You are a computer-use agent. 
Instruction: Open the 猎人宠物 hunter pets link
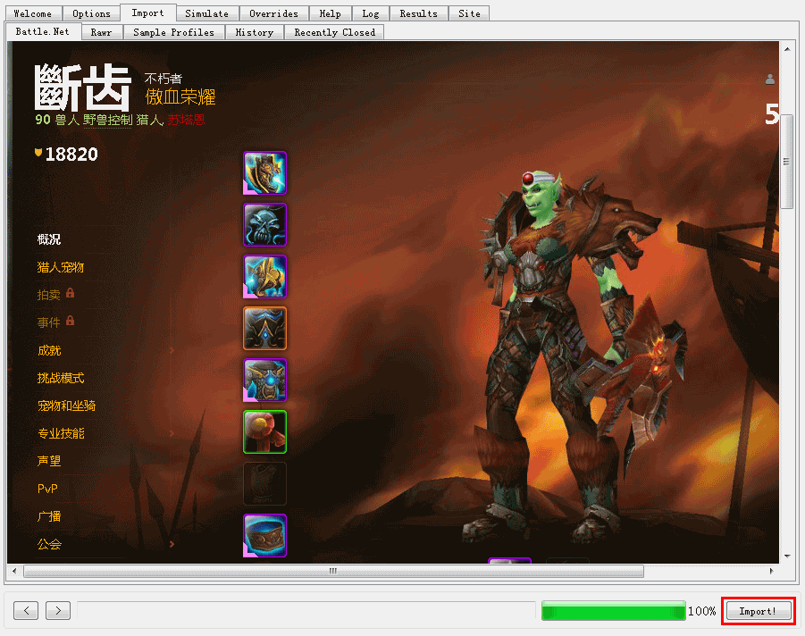pos(61,267)
